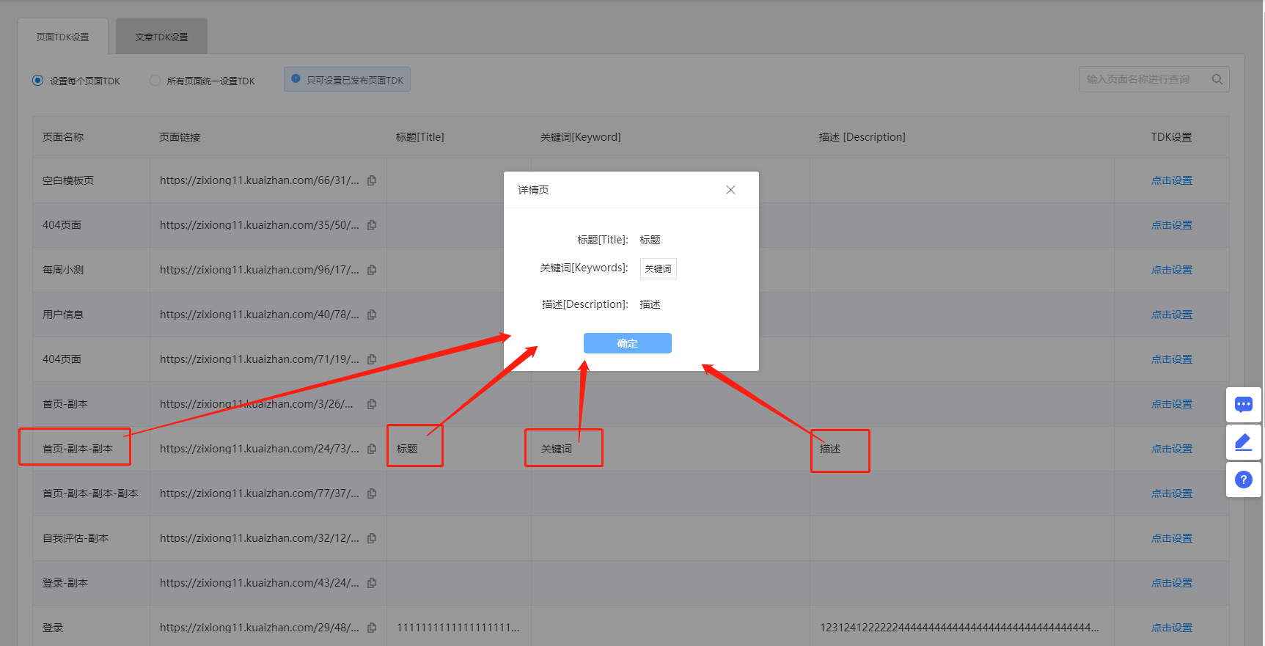
Task: Switch to 页面TDK设置 tab
Action: pos(63,37)
